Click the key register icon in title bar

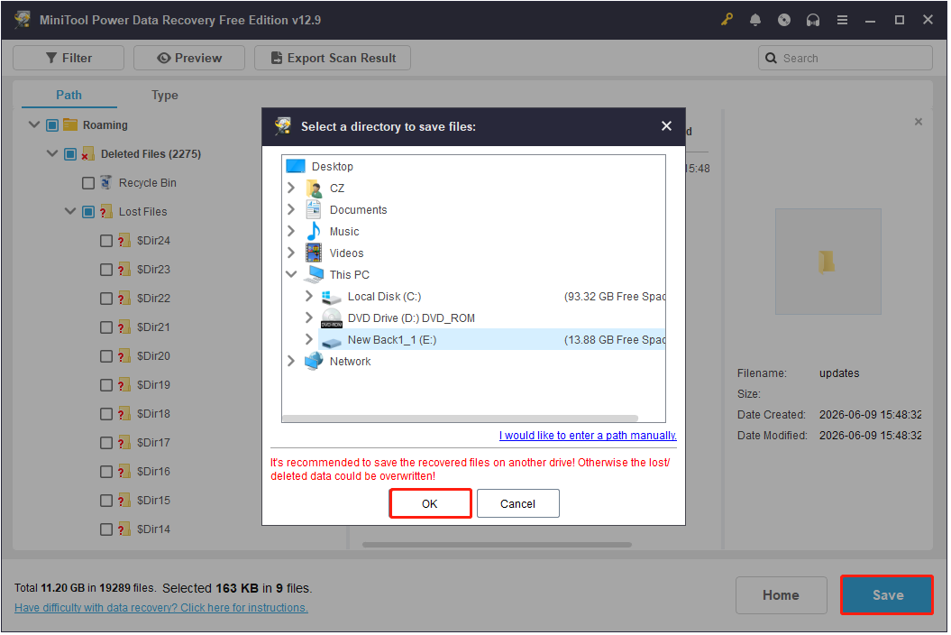pos(727,20)
